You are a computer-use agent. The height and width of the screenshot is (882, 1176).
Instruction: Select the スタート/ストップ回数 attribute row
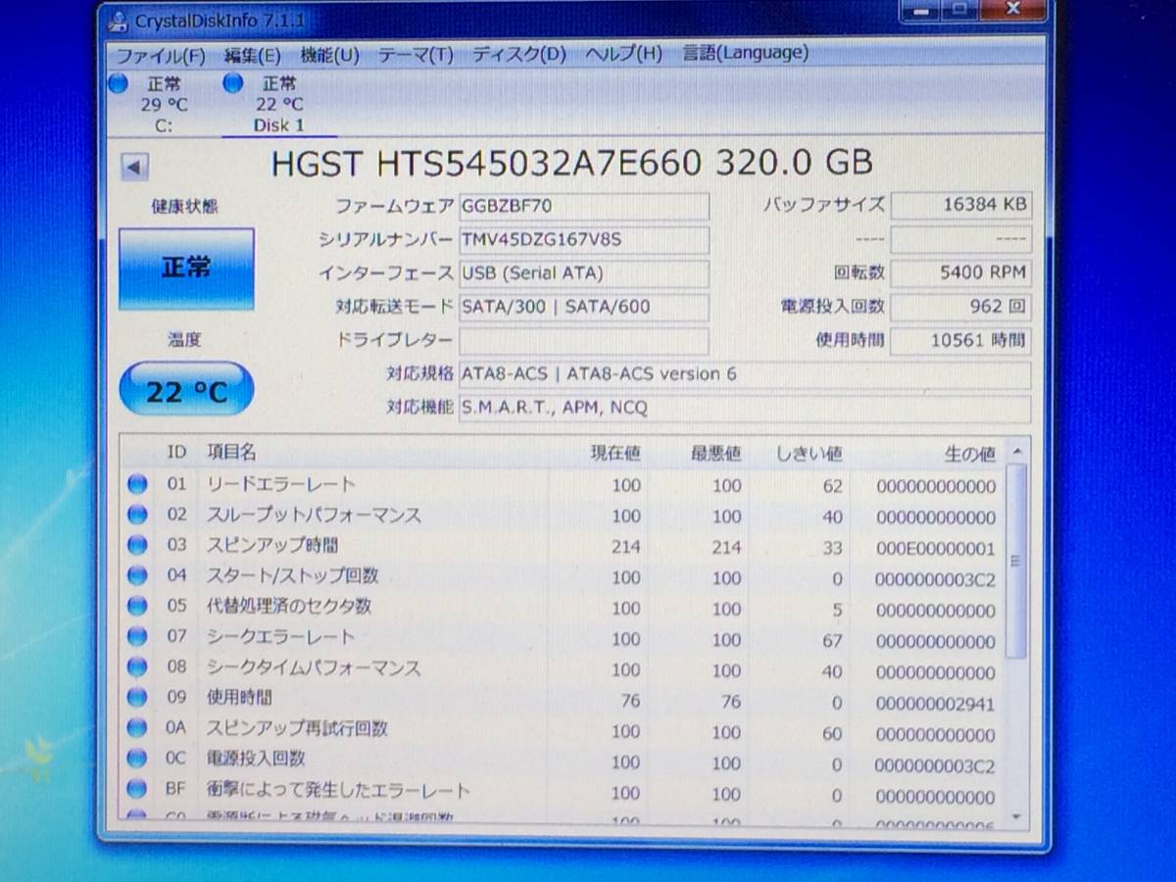[563, 577]
